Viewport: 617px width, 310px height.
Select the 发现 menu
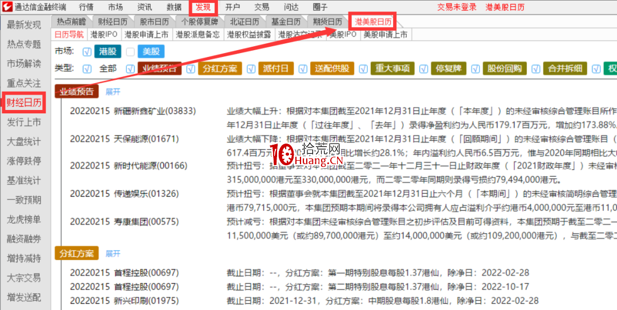point(203,7)
